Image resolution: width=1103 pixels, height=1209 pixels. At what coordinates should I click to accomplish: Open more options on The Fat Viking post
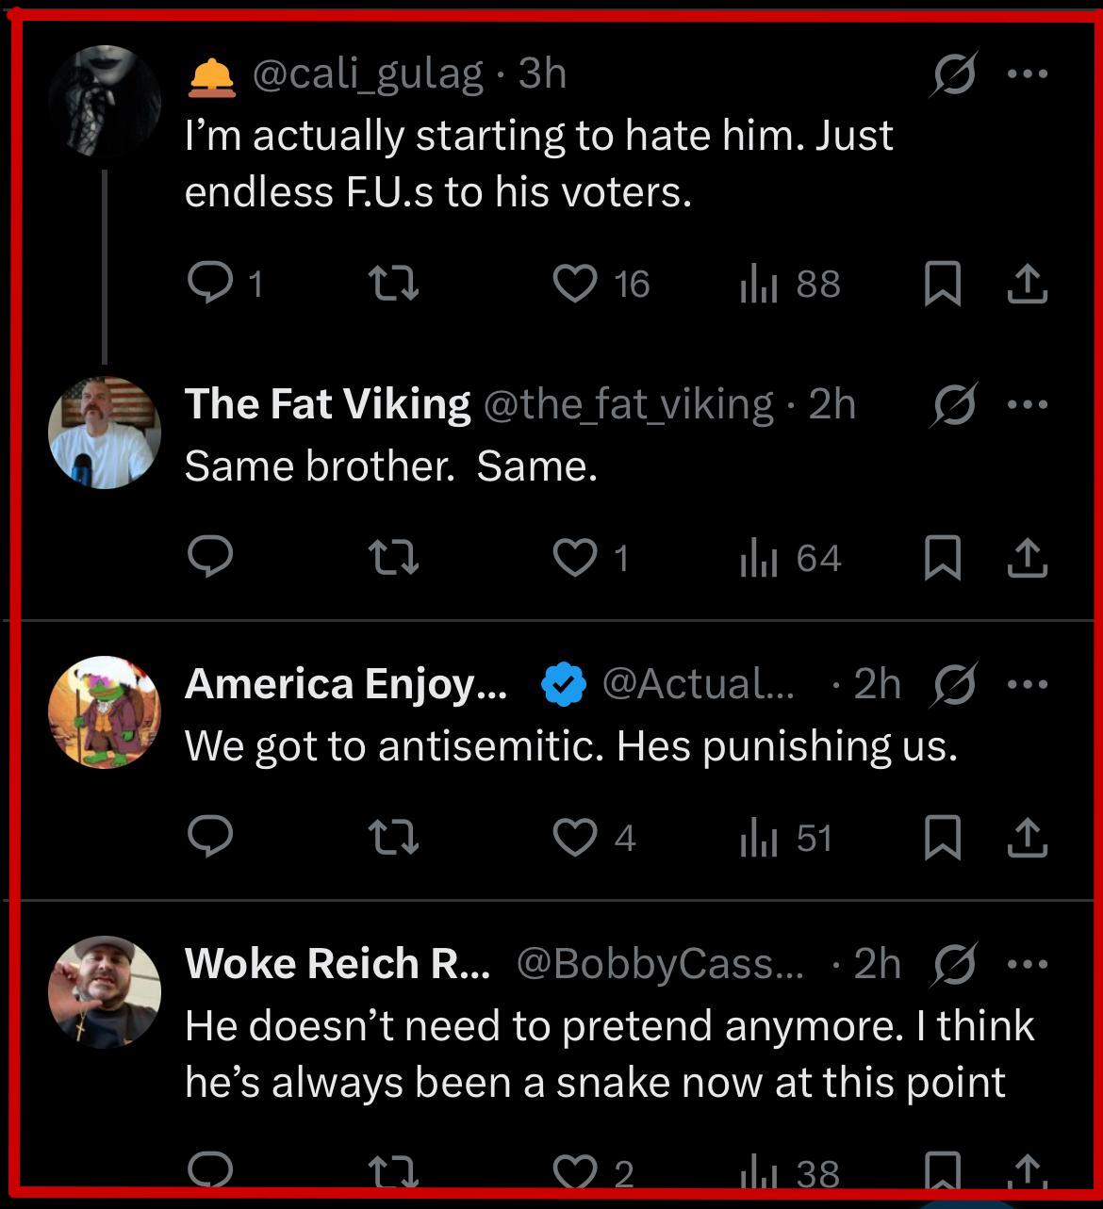click(1027, 404)
